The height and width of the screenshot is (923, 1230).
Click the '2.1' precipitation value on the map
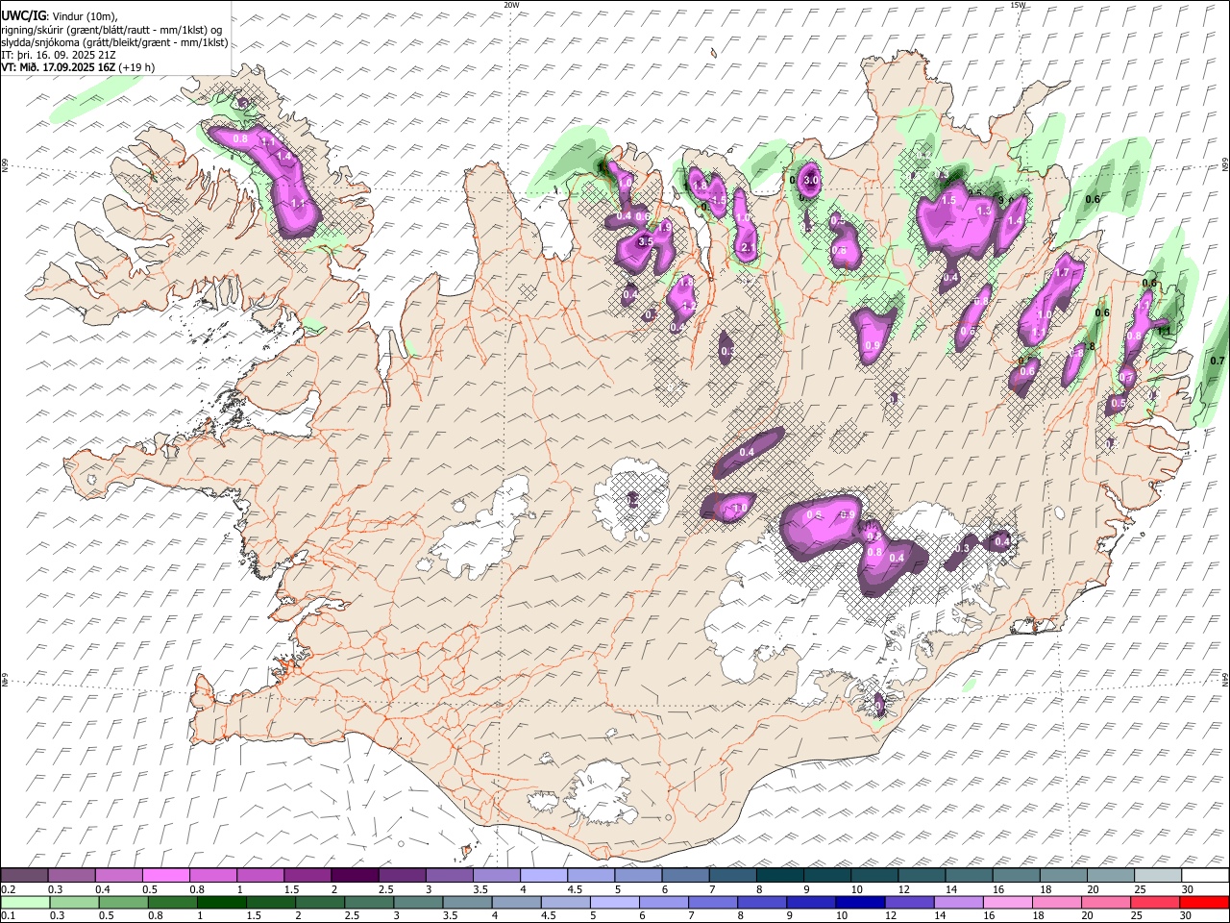pyautogui.click(x=748, y=247)
